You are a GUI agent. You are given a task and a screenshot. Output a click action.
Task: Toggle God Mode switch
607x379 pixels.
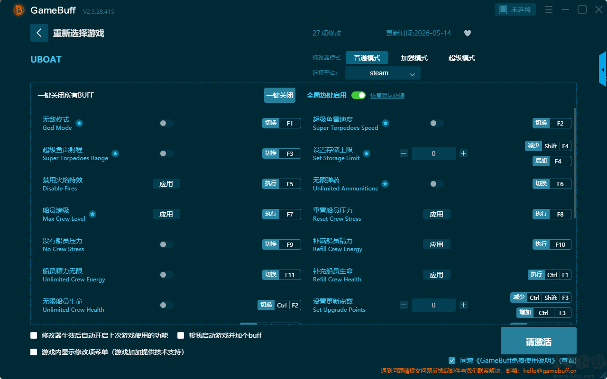coord(166,123)
